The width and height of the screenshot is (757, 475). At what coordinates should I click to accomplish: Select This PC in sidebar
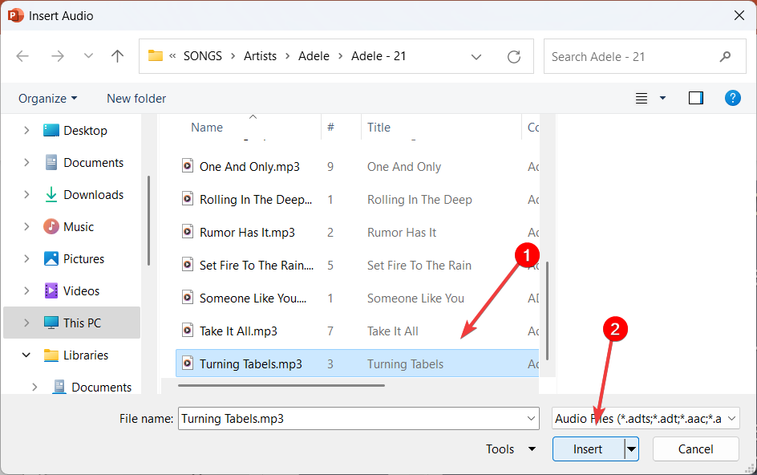click(71, 323)
